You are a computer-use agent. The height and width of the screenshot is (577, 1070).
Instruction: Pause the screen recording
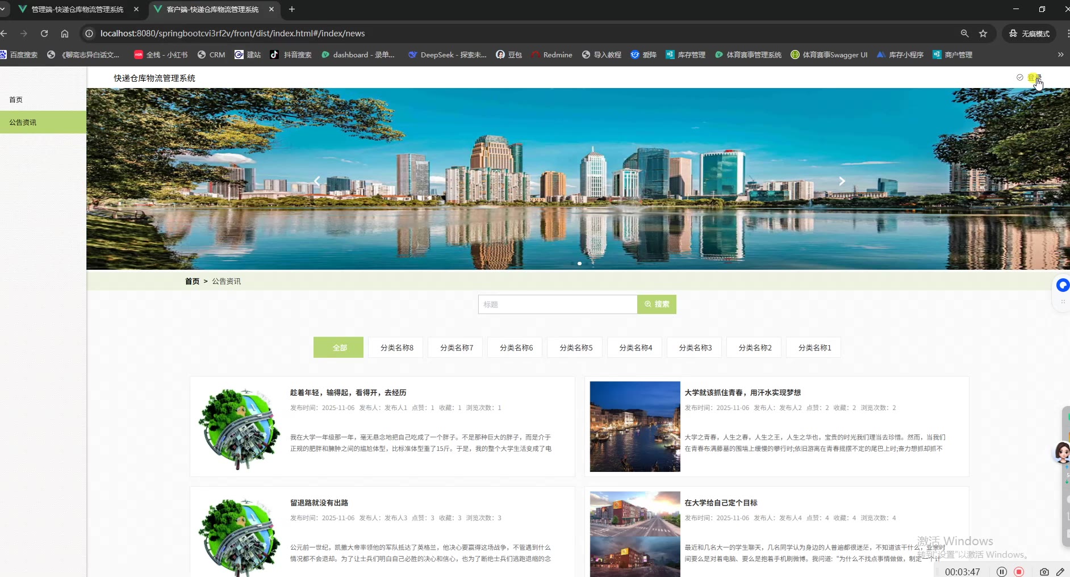pos(1002,572)
